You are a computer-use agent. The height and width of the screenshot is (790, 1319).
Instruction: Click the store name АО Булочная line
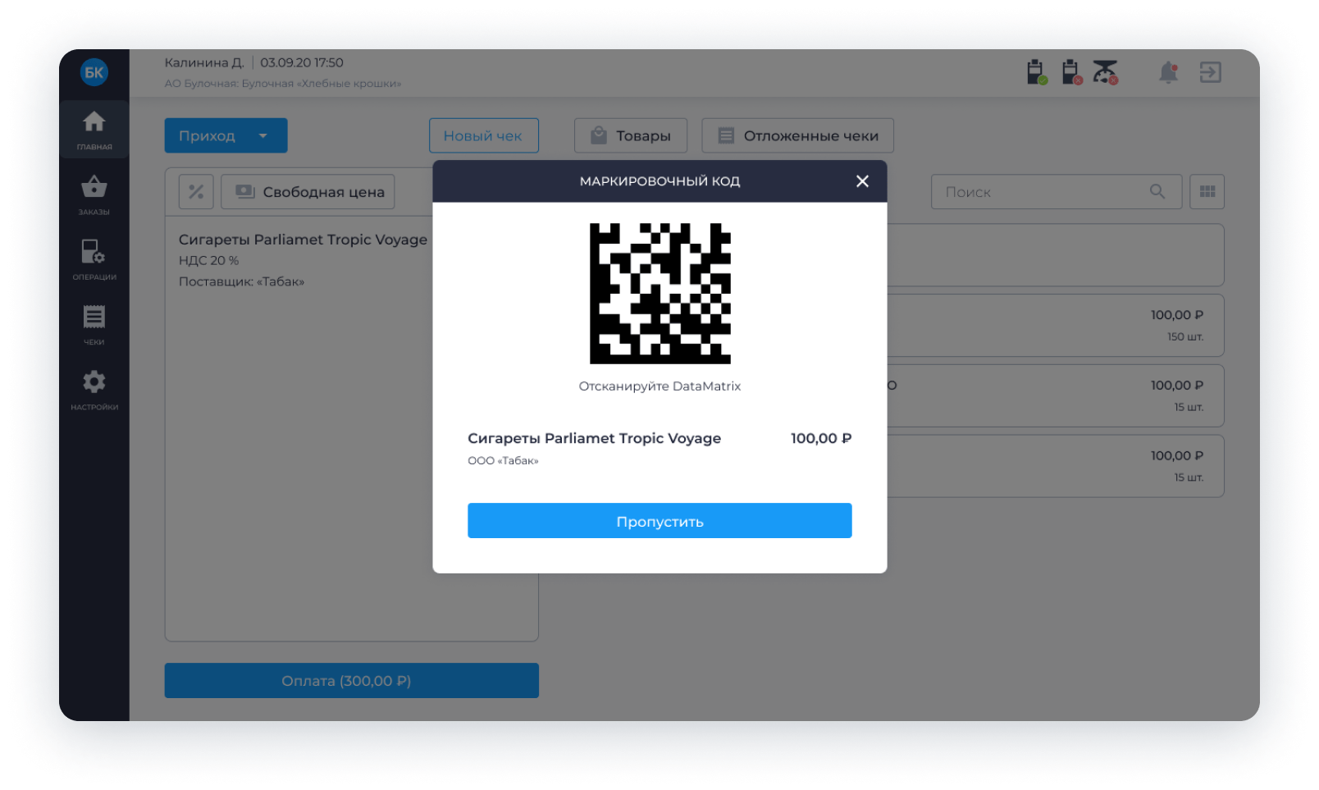coord(283,84)
